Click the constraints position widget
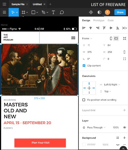Image resolution: width=128 pixels, height=150 pixels. (x=89, y=88)
